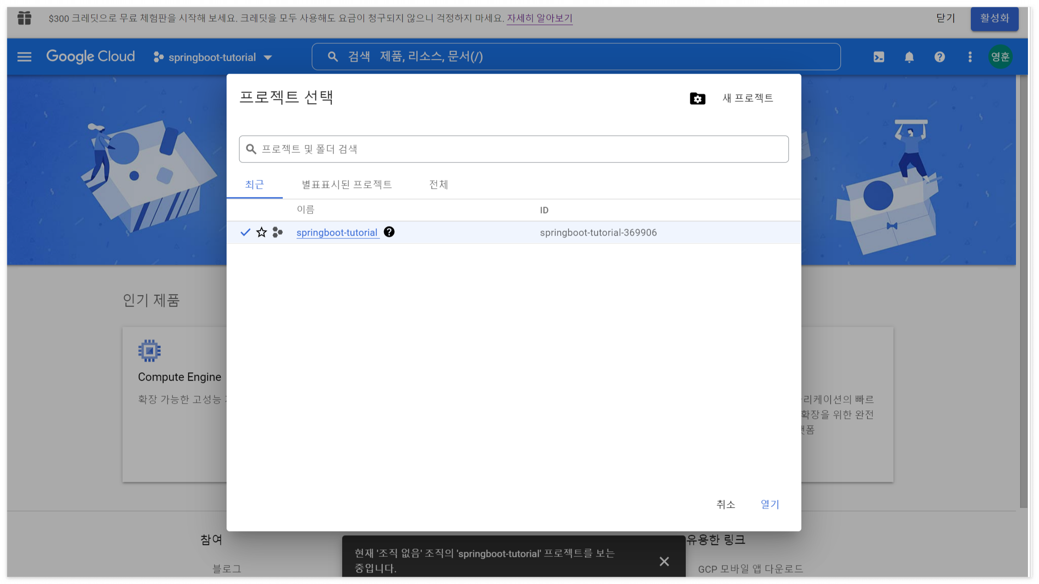Open the three-dot settings menu

(969, 57)
